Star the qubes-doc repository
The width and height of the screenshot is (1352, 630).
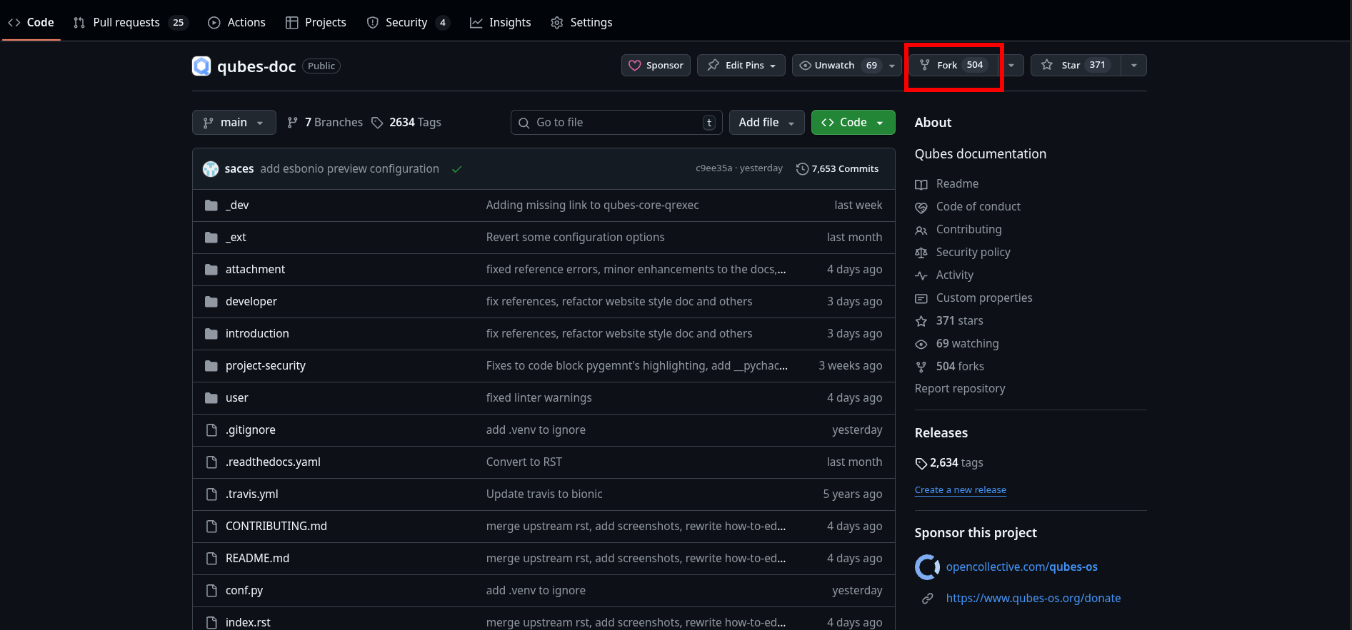point(1076,65)
